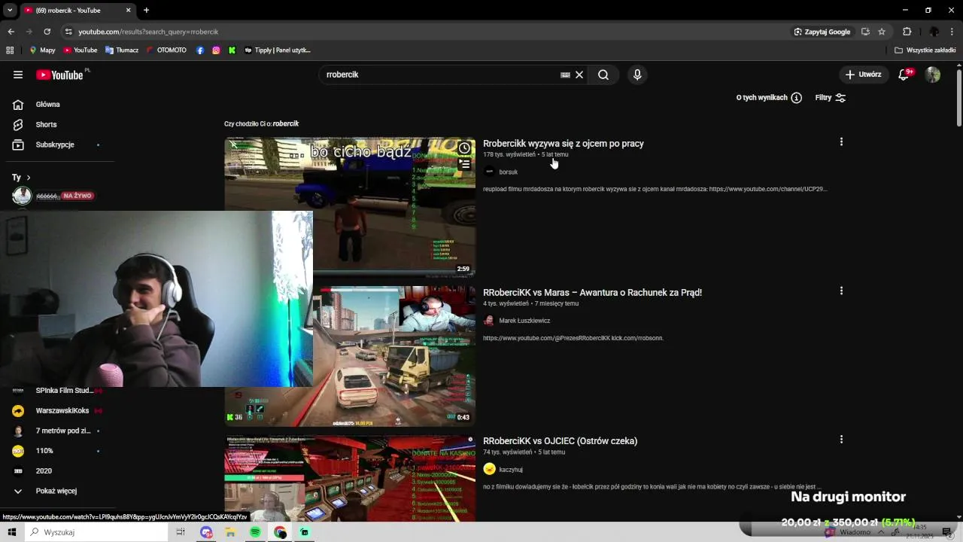Click the O tych wynikach label
Image resolution: width=963 pixels, height=542 pixels.
click(x=761, y=98)
